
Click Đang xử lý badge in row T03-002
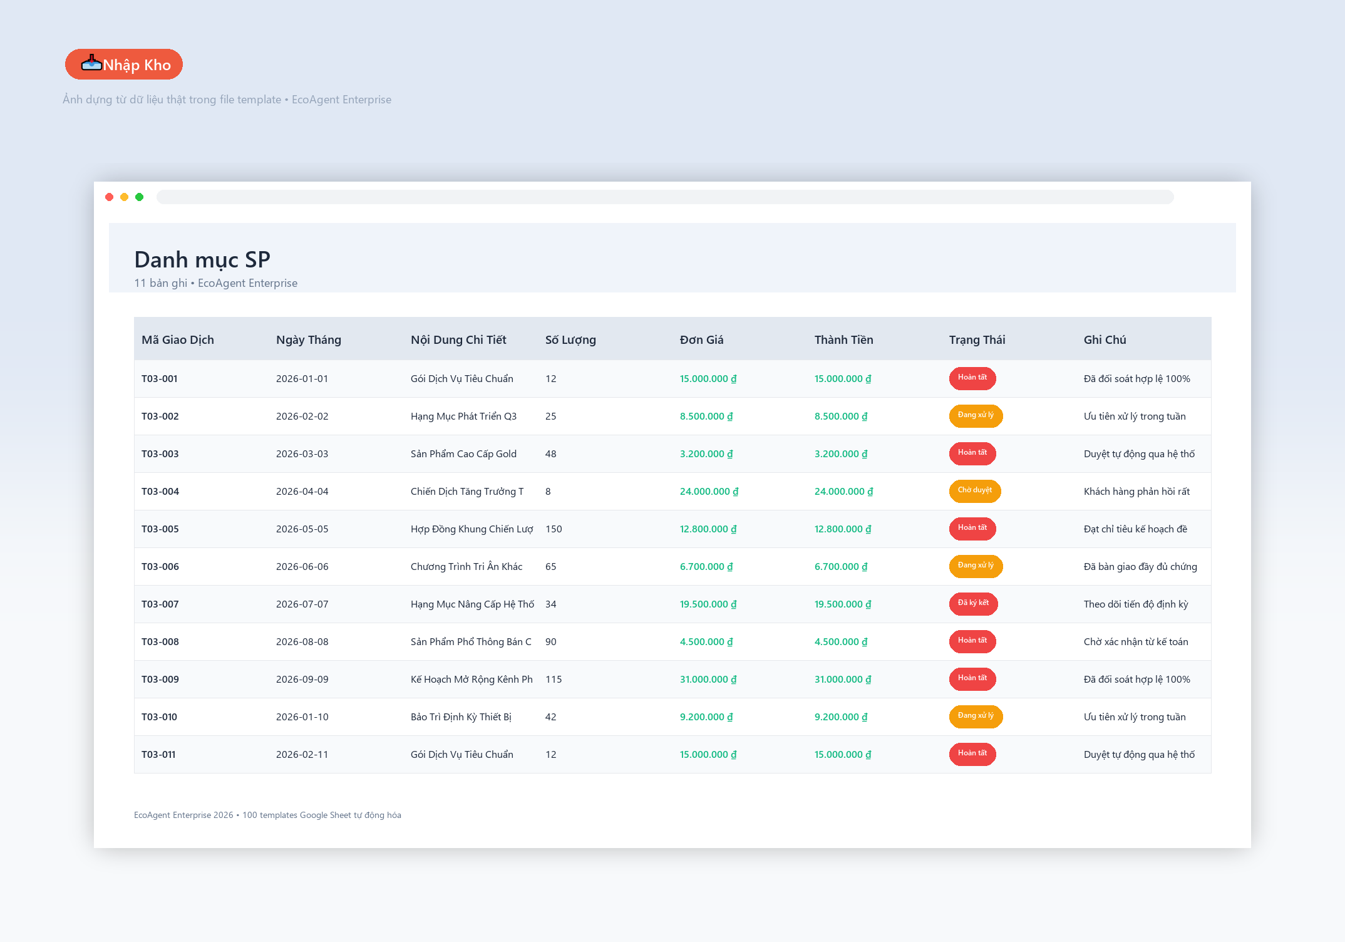click(976, 415)
